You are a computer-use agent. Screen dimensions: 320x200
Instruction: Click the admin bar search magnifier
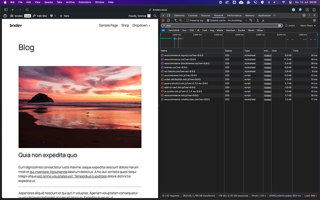point(155,16)
